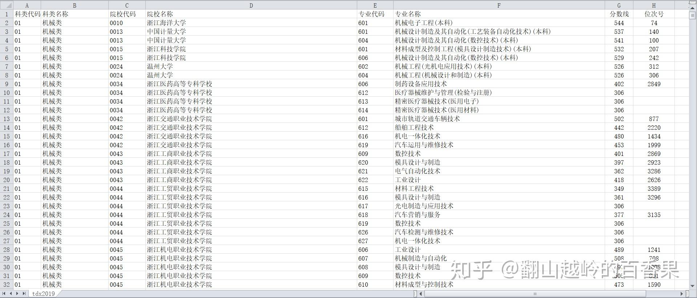Select column G header
The image size is (697, 298).
pos(619,5)
